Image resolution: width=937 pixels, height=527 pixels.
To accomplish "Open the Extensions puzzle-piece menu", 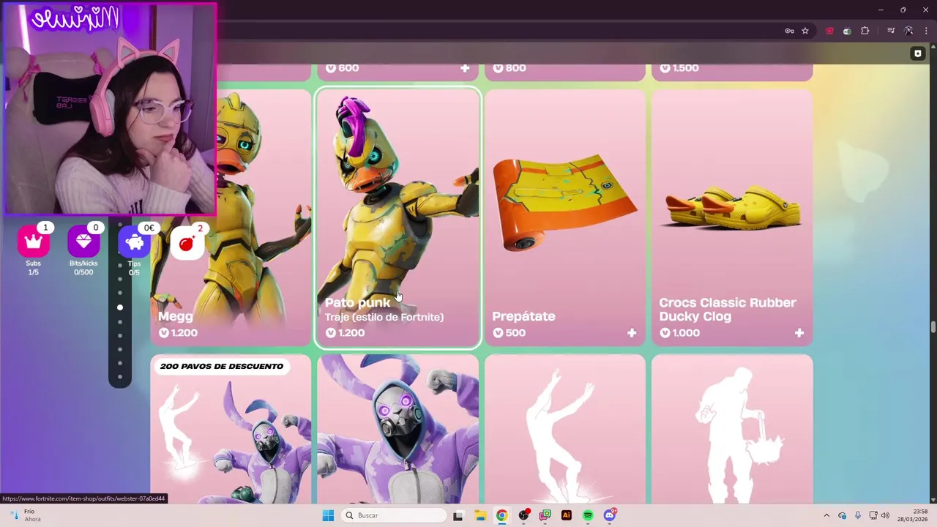I will [x=865, y=31].
